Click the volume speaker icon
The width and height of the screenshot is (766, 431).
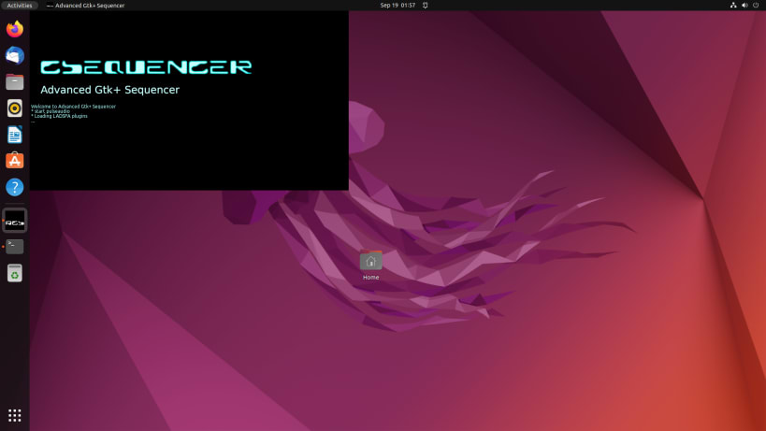tap(744, 6)
